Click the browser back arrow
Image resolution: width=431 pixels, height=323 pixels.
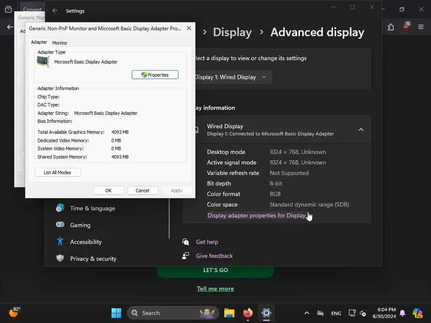coord(10,27)
